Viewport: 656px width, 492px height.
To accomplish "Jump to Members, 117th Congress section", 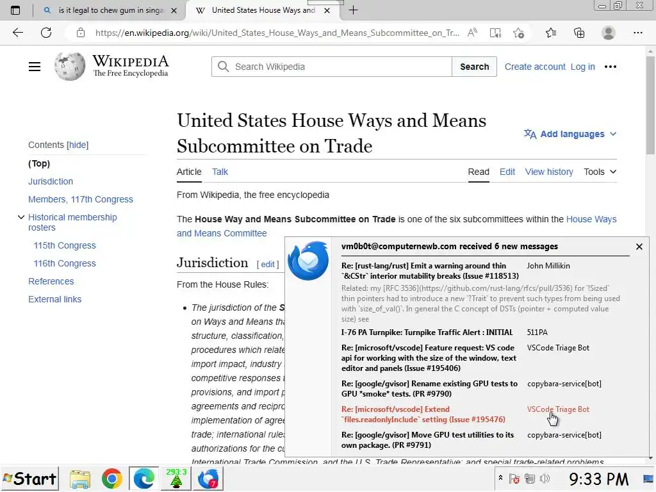I will (81, 199).
